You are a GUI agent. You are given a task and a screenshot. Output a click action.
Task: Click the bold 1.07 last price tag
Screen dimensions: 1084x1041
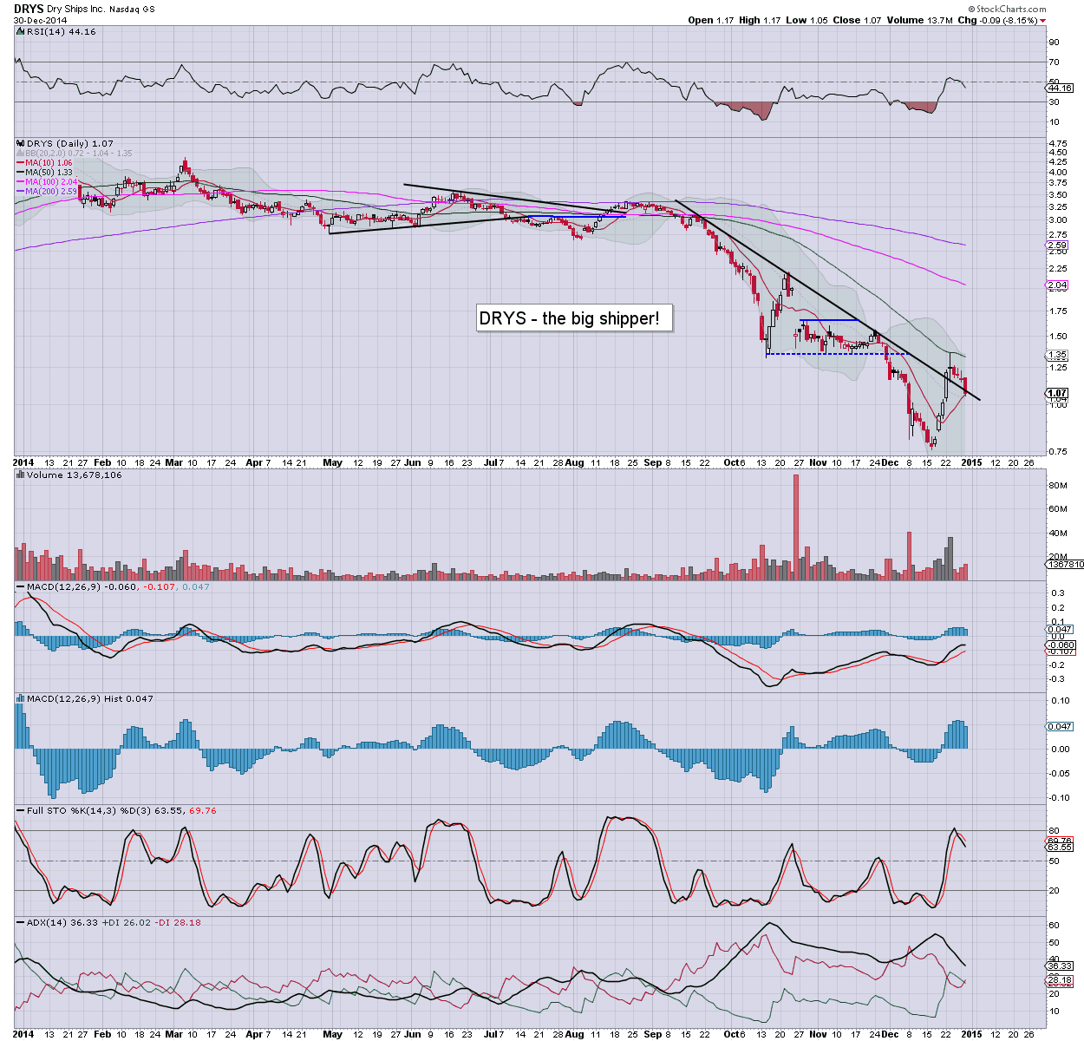[1057, 393]
